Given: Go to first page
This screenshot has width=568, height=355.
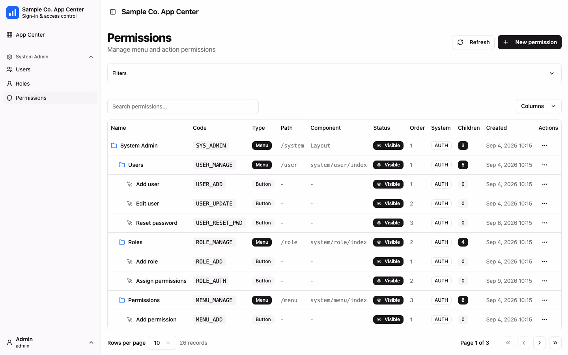Looking at the screenshot, I should tap(508, 343).
